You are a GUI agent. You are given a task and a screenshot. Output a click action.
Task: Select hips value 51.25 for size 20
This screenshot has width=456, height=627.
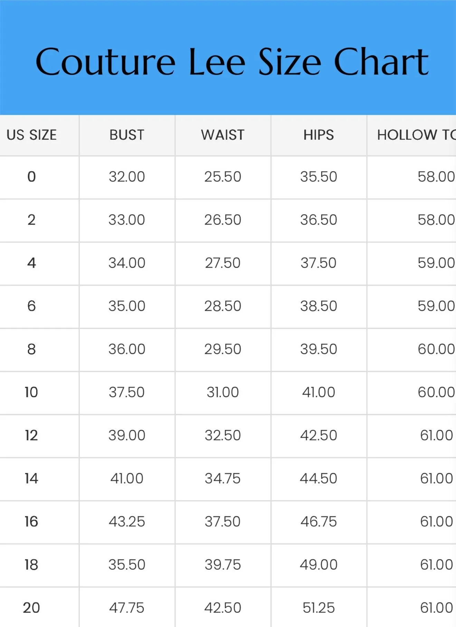[x=319, y=608]
